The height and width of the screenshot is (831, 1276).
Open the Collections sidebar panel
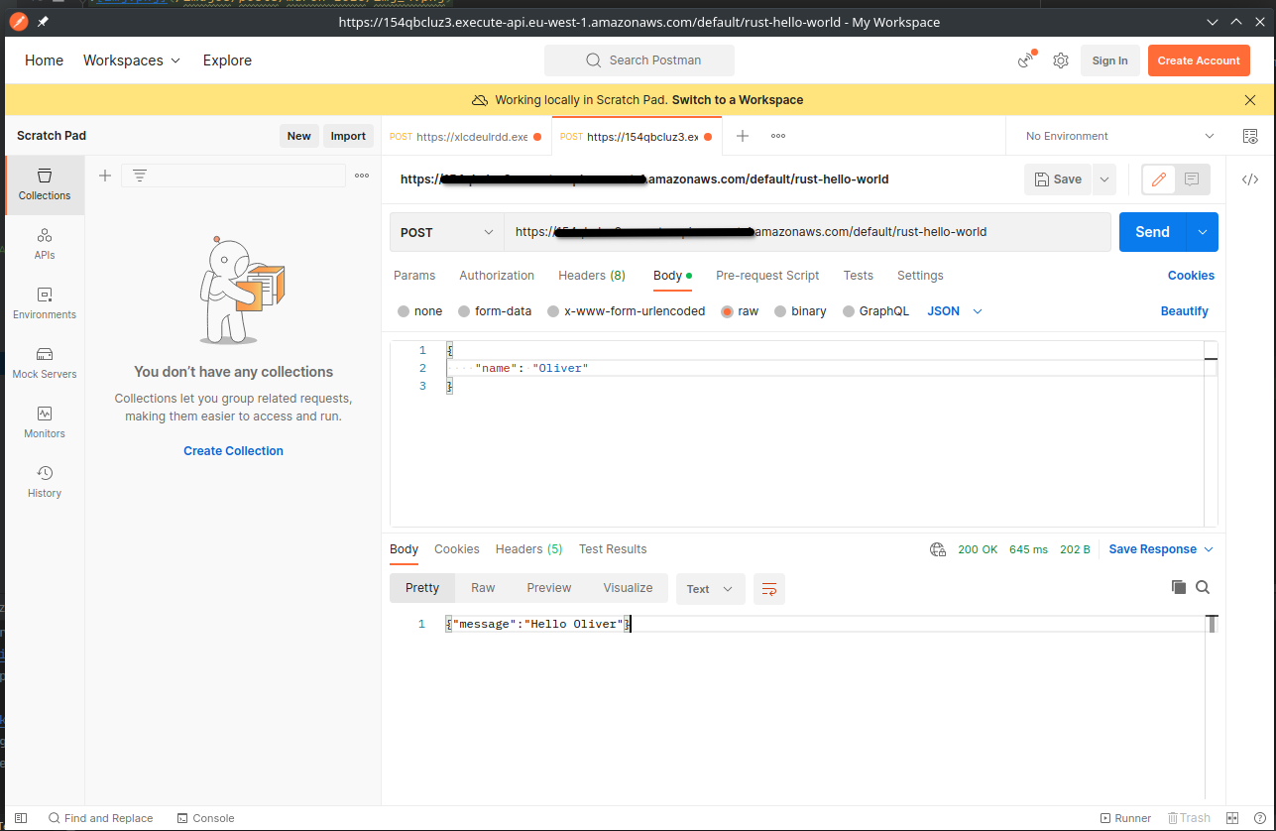point(45,184)
